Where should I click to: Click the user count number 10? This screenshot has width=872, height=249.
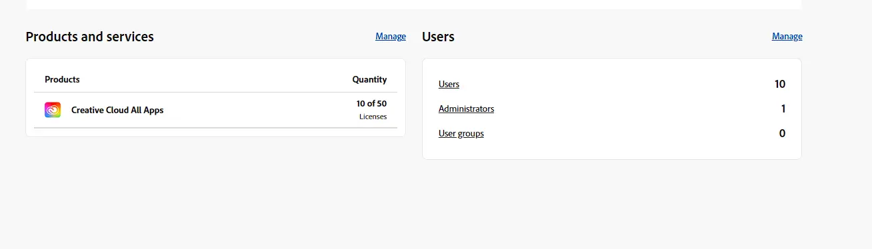pyautogui.click(x=780, y=84)
